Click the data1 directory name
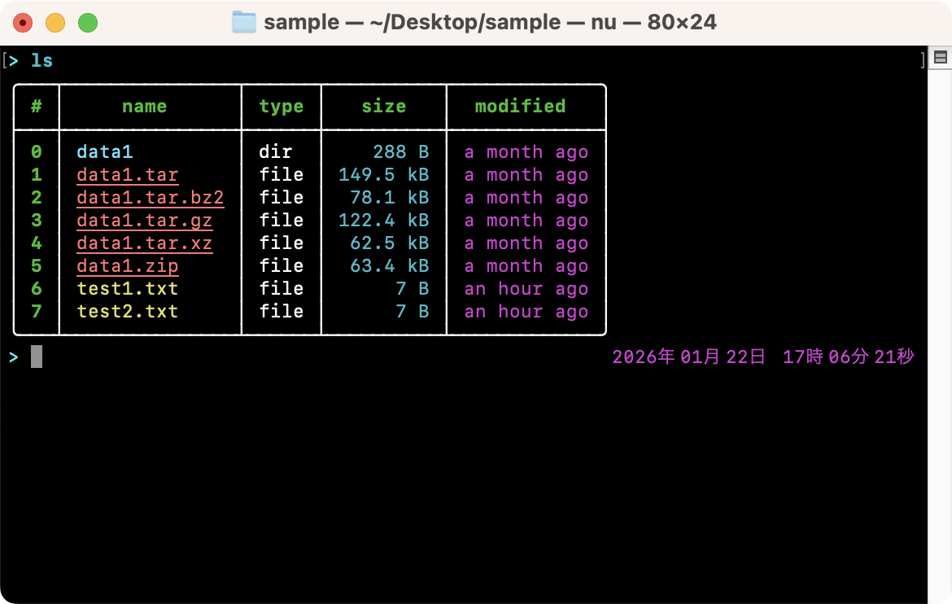Image resolution: width=952 pixels, height=604 pixels. [x=105, y=152]
